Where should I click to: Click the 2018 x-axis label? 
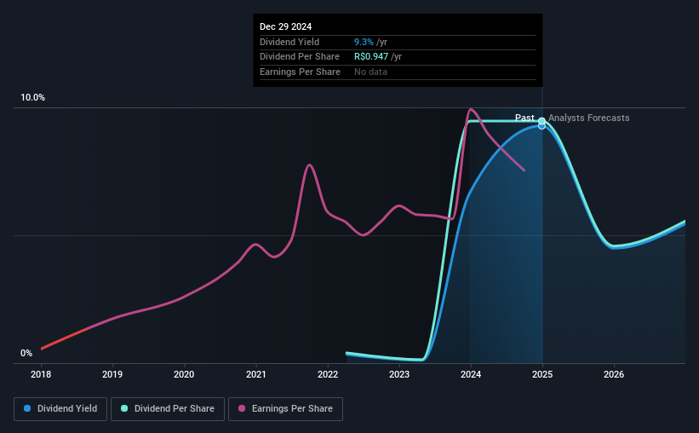pos(41,374)
